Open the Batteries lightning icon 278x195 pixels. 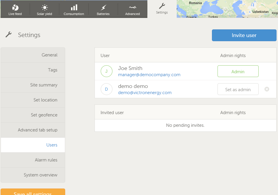click(103, 8)
